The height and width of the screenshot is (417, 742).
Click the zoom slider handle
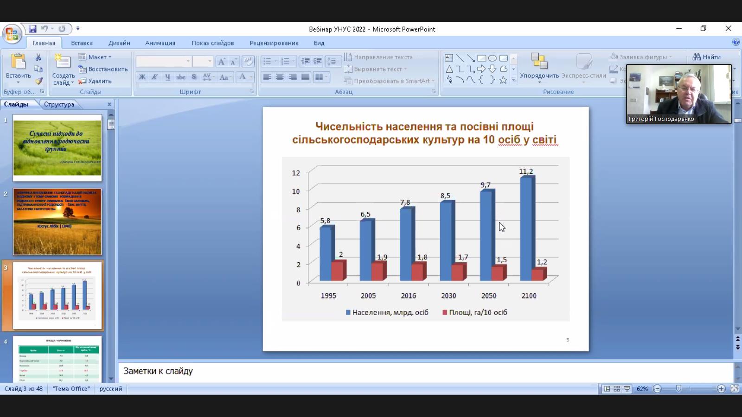point(678,389)
